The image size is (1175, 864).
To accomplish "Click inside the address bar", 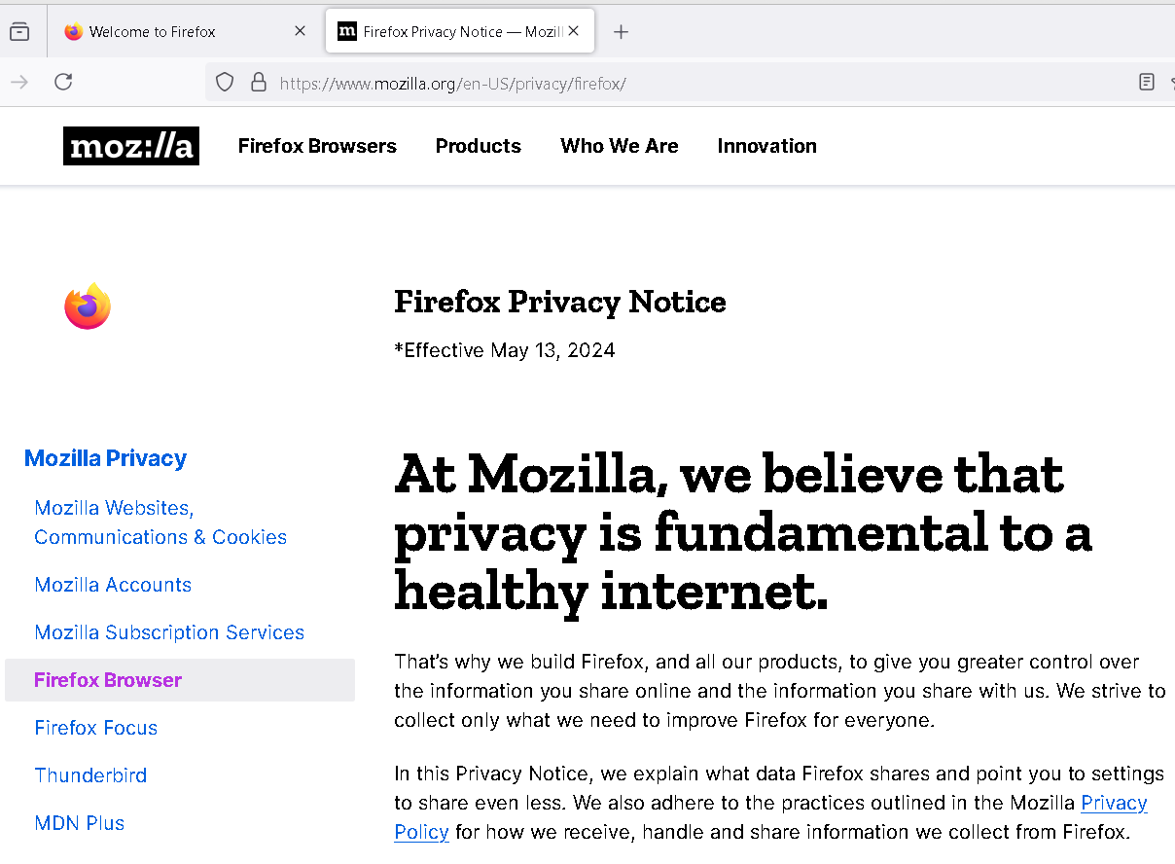I will pyautogui.click(x=584, y=82).
